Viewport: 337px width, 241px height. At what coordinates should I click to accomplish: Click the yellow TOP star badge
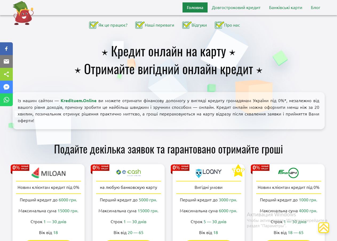click(238, 171)
